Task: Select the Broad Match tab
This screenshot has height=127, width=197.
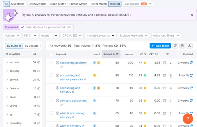Action: pyautogui.click(x=58, y=4)
